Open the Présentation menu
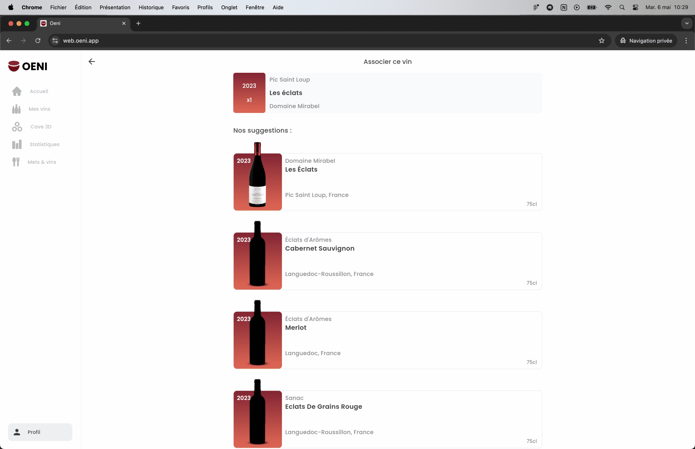695x449 pixels. click(x=115, y=7)
